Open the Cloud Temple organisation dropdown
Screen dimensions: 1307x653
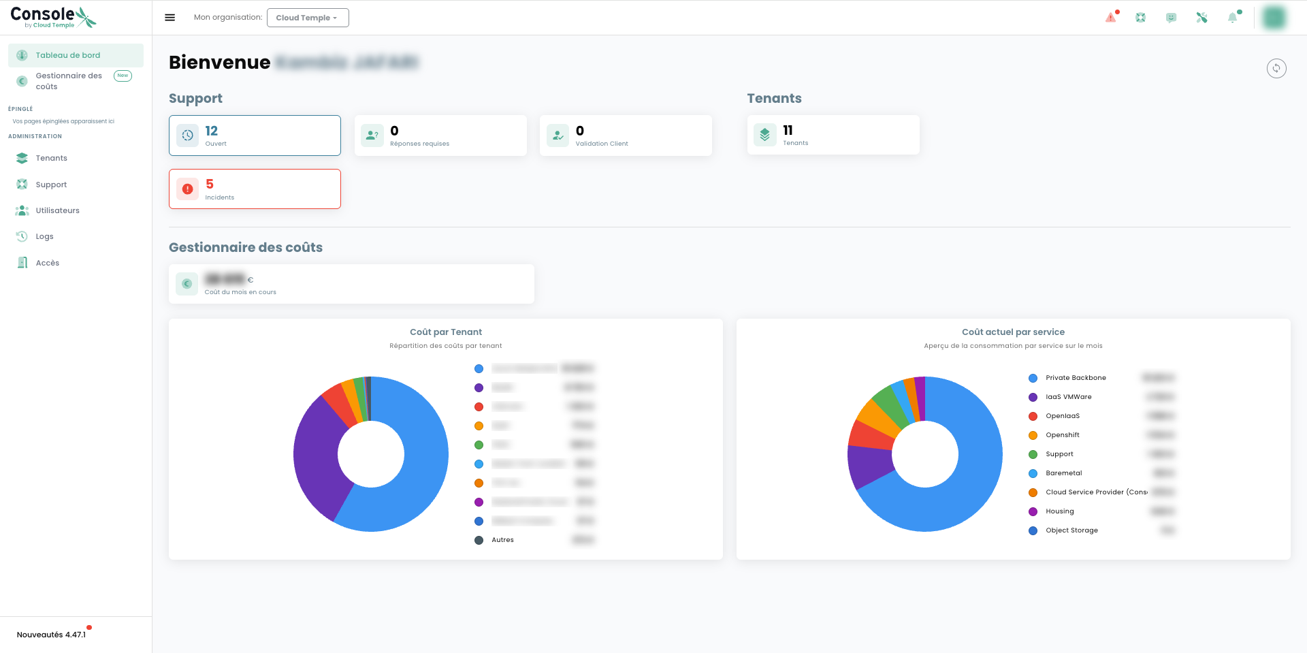click(x=308, y=18)
